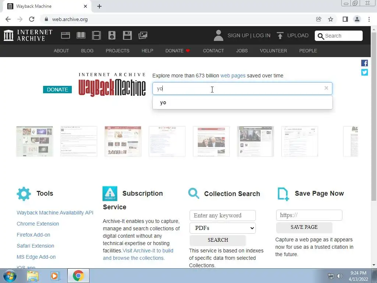
Task: Open the HELP menu item
Action: [147, 51]
